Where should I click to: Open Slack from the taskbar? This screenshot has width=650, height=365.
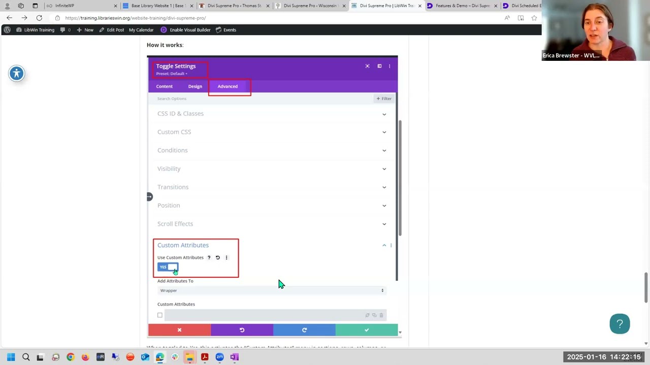pyautogui.click(x=175, y=357)
